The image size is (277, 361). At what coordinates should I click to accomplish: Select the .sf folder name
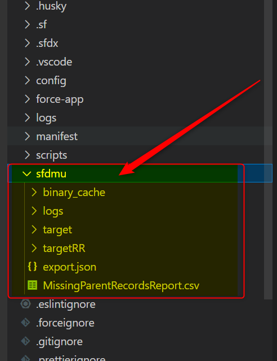(42, 24)
